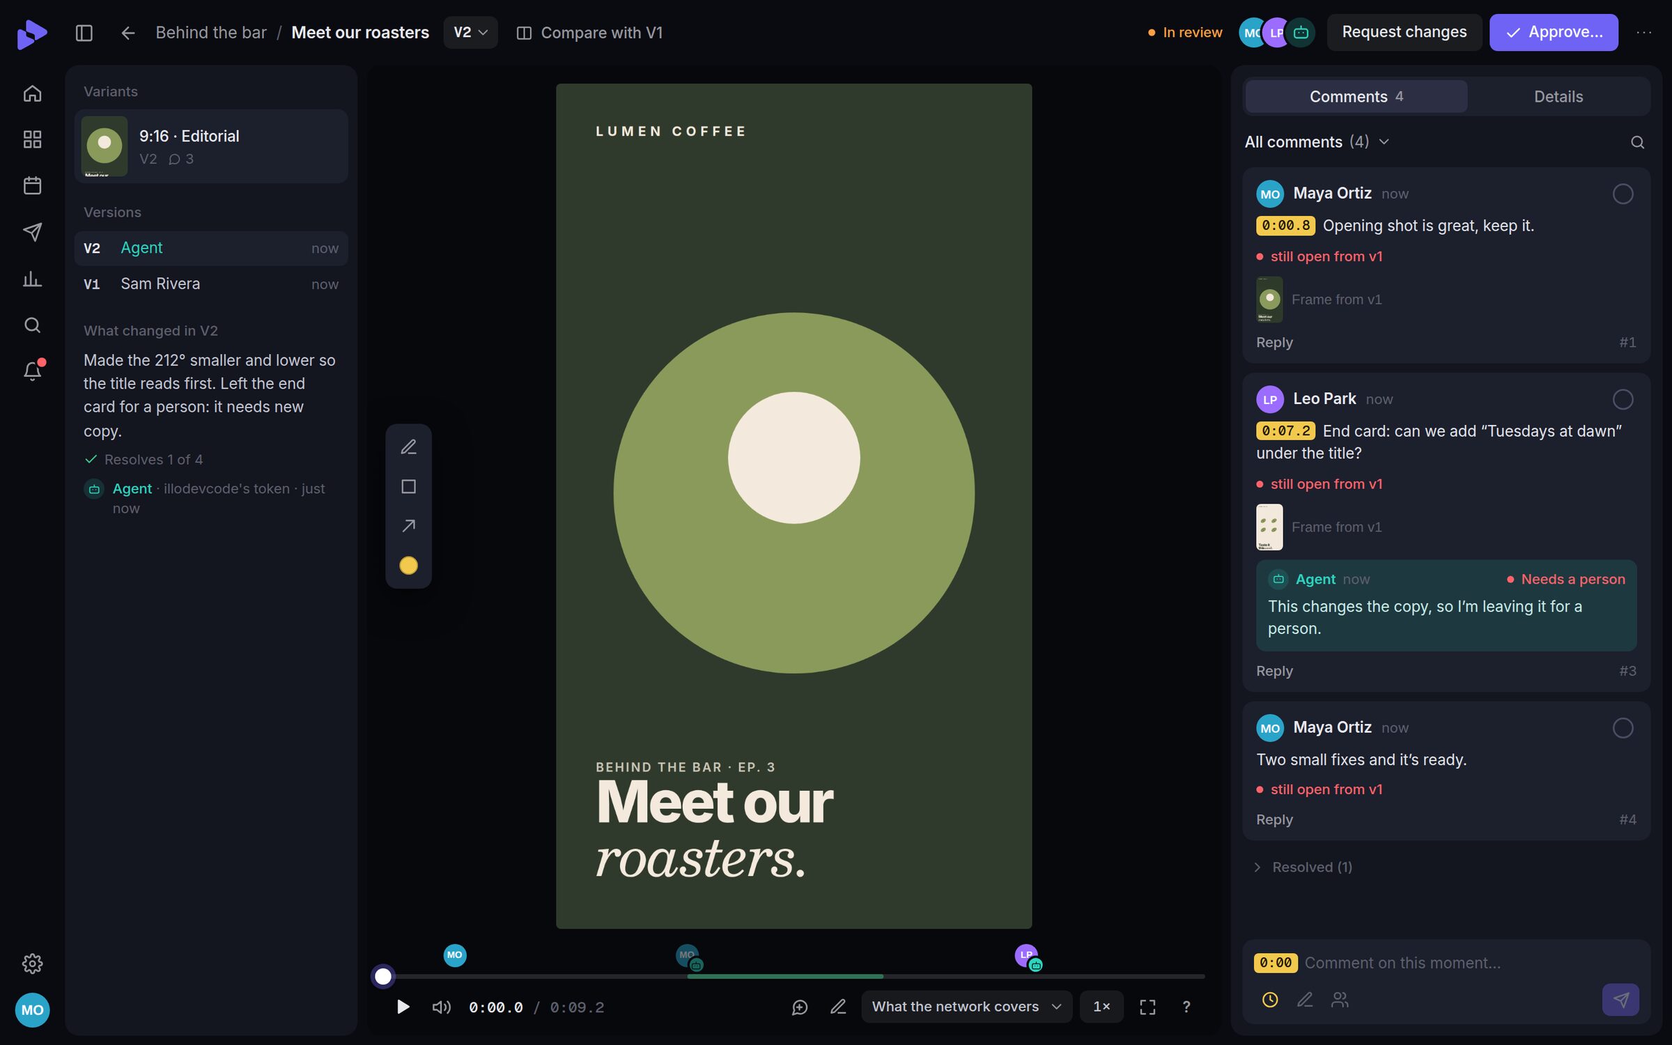The width and height of the screenshot is (1672, 1045).
Task: Expand the Resolved (1) section
Action: point(1303,867)
